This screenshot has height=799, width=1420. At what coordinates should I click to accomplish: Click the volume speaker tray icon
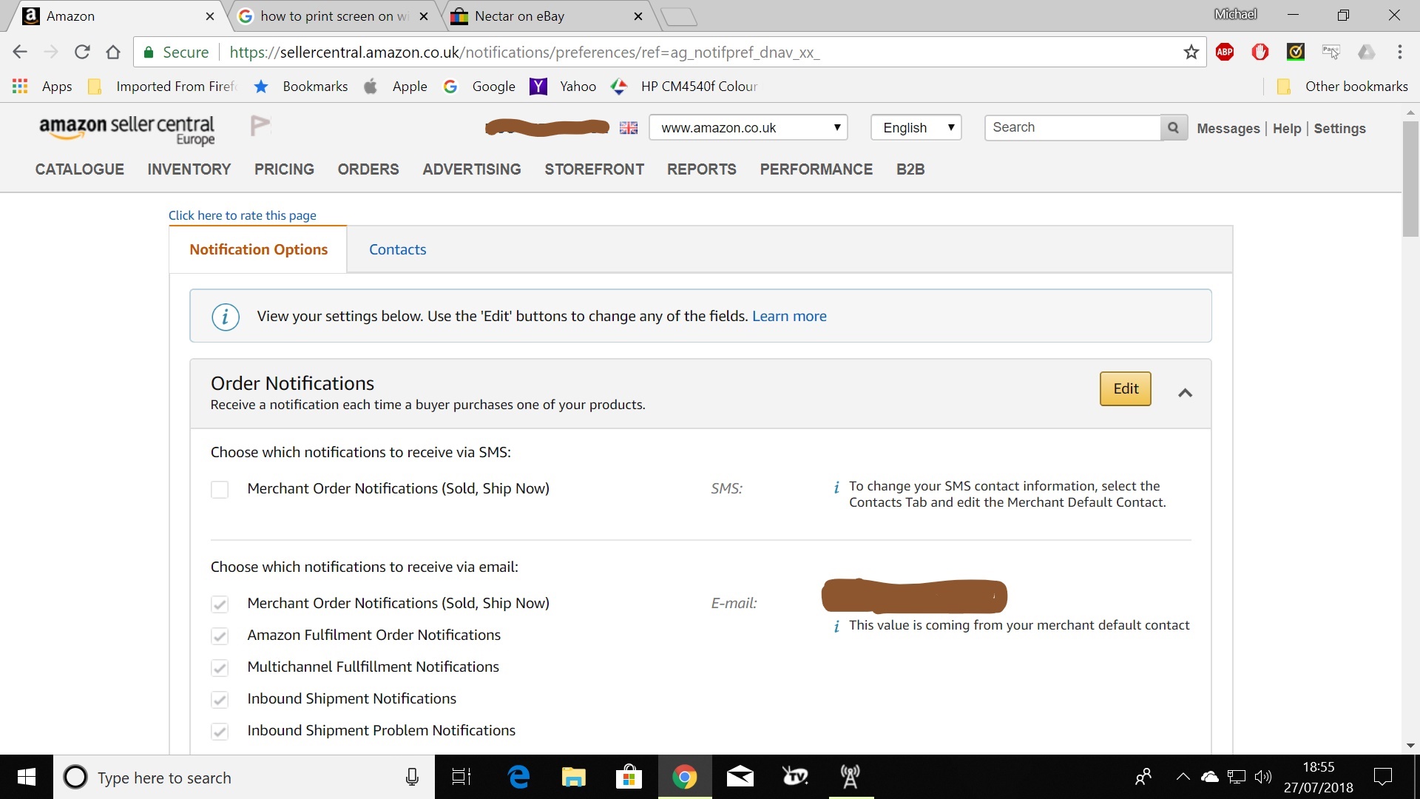(x=1263, y=777)
